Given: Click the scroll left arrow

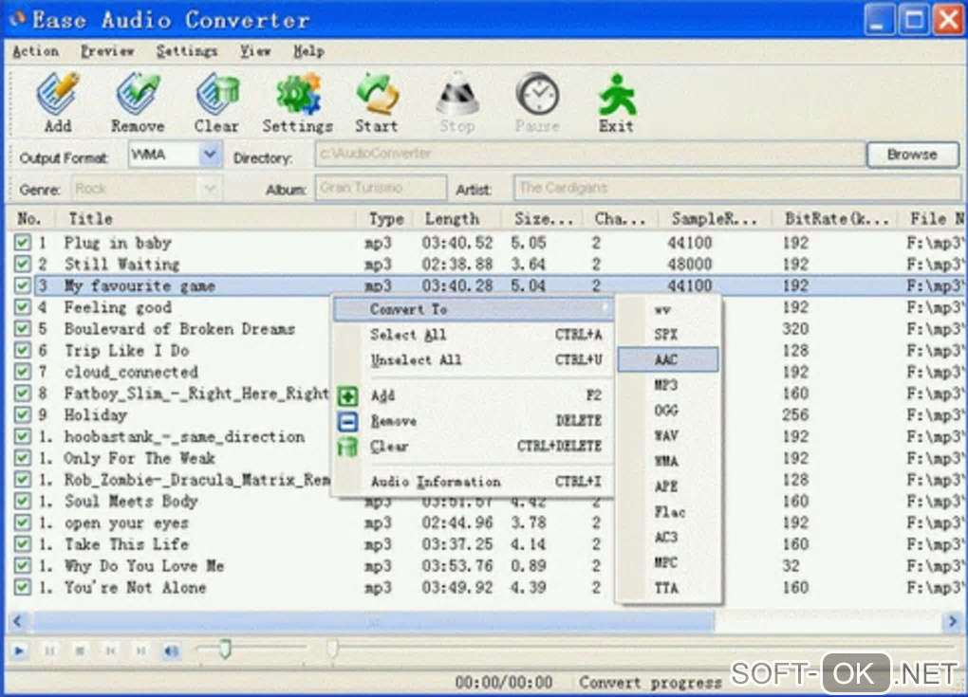Looking at the screenshot, I should pyautogui.click(x=17, y=622).
